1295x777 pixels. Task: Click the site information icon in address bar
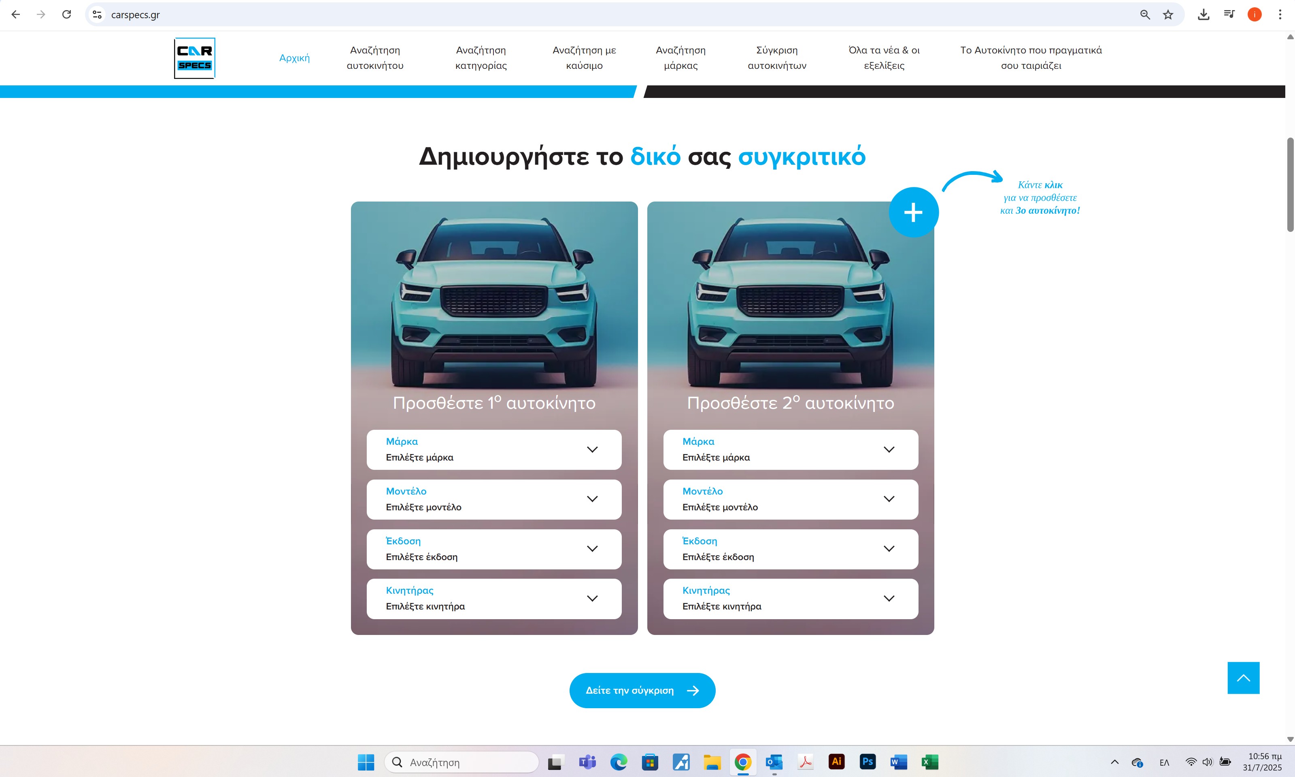click(97, 15)
